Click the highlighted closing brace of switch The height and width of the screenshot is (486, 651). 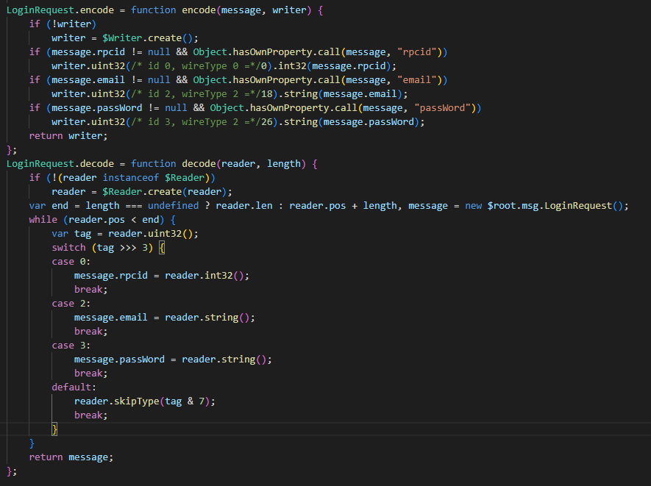click(54, 429)
